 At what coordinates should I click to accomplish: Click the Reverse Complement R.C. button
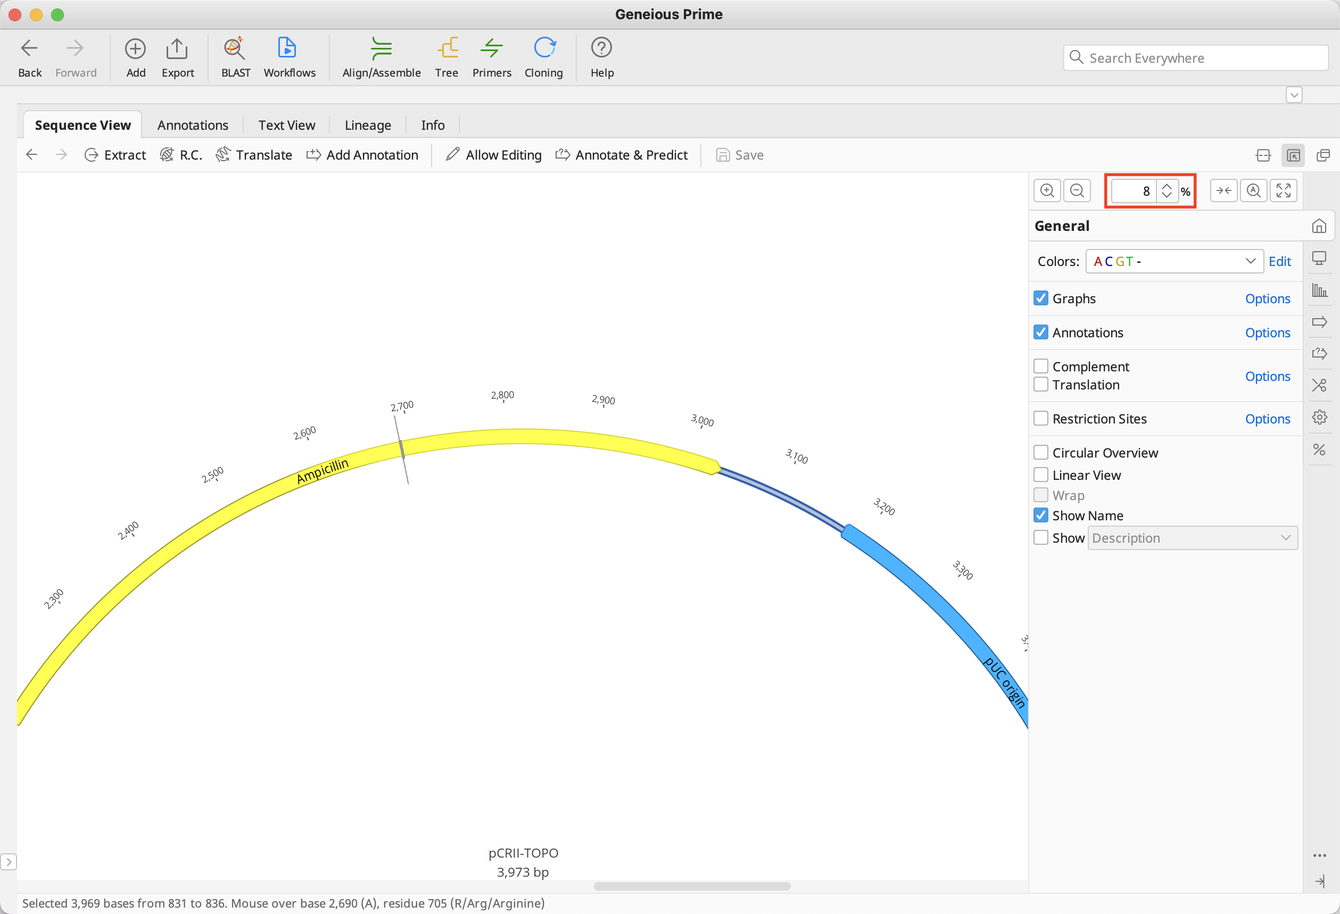point(180,155)
